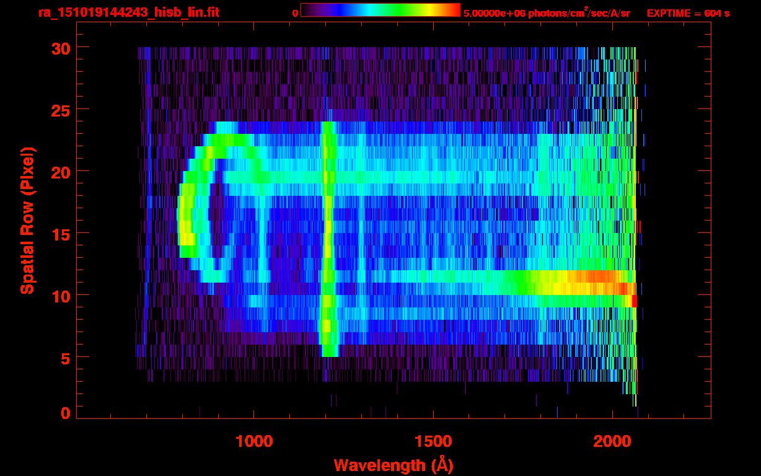Click the rainbow color scale bar
The width and height of the screenshot is (761, 476).
click(x=381, y=11)
